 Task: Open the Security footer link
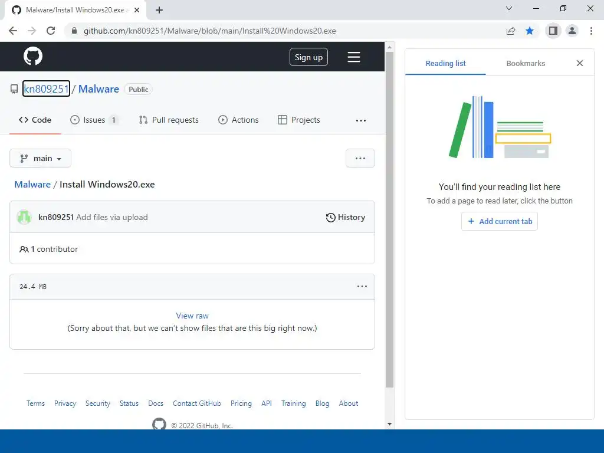point(98,403)
